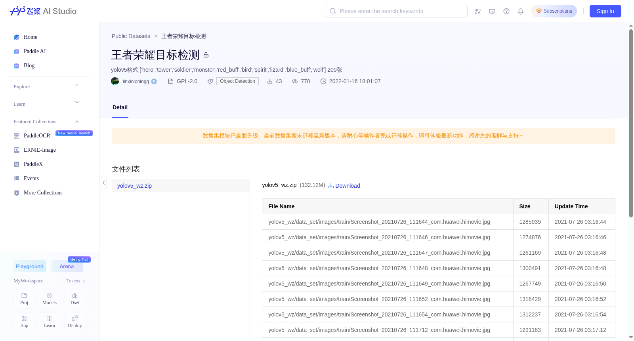This screenshot has width=634, height=341.
Task: Click the More Collections icon
Action: click(17, 193)
